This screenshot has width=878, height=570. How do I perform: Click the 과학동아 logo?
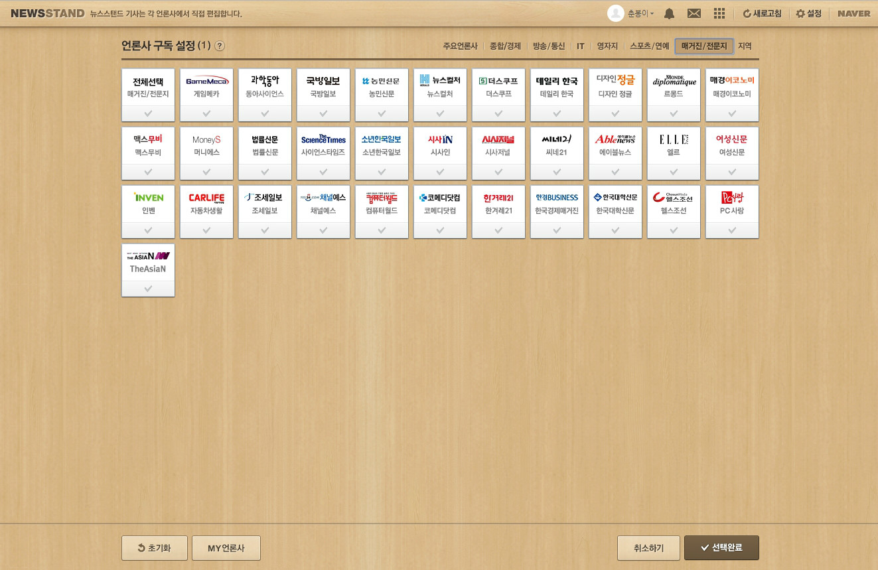(x=265, y=81)
